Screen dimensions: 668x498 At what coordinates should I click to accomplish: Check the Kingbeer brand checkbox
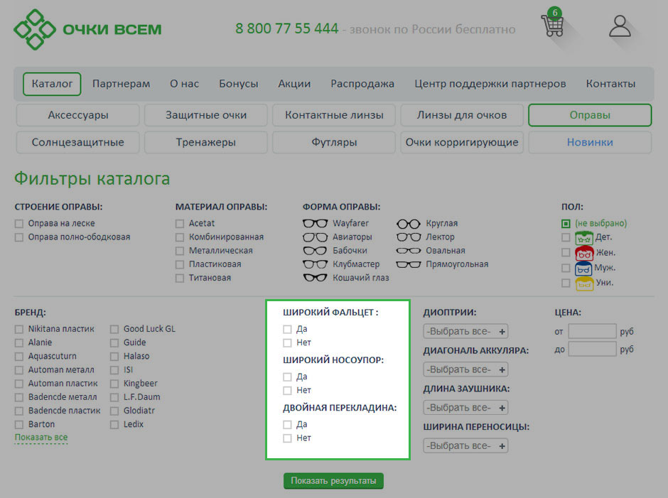click(x=114, y=384)
